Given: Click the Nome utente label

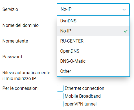Looking at the screenshot, I should (x=15, y=41).
